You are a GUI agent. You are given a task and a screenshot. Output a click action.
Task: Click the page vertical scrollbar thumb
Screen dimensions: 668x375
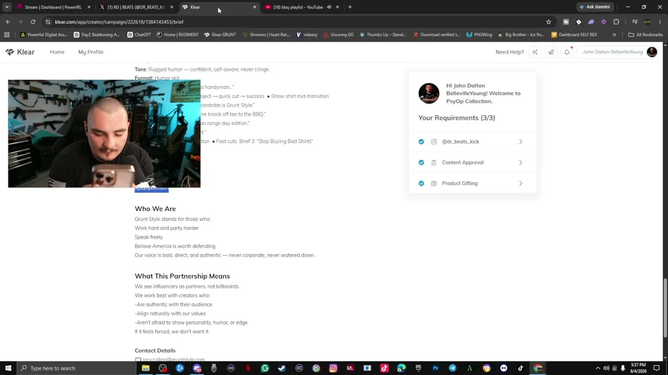coord(665,308)
